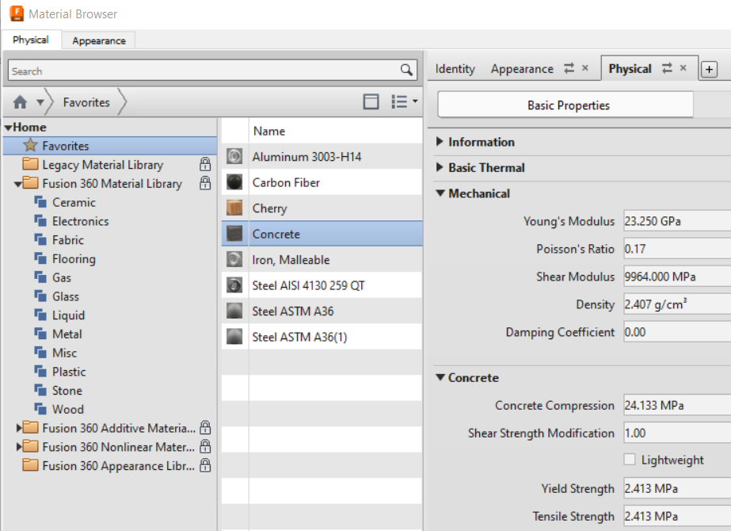The width and height of the screenshot is (731, 531).
Task: Collapse the Home tree node
Action: [x=8, y=127]
